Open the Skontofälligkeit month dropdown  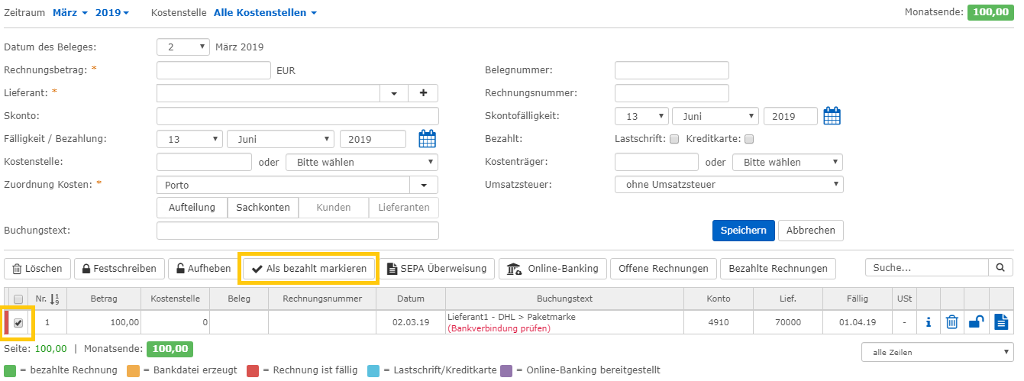click(x=715, y=116)
